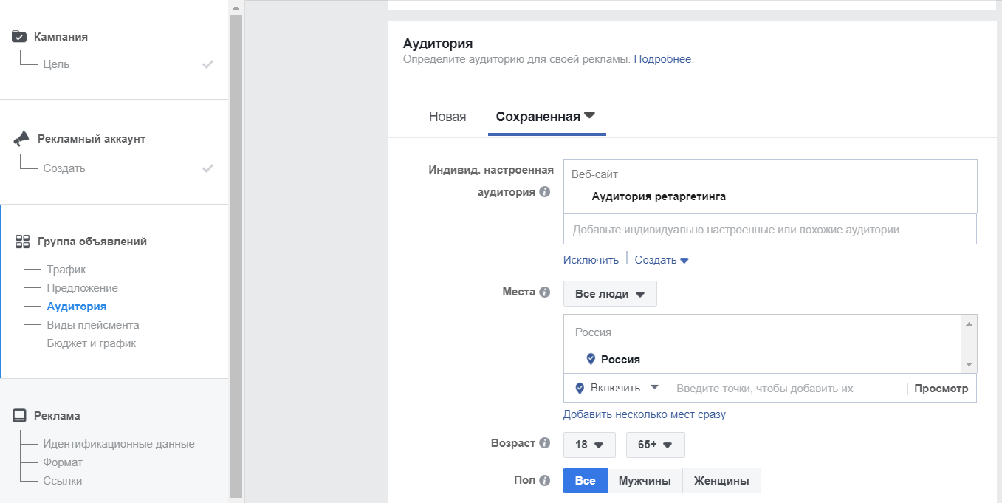Click info icon next to Места
The width and height of the screenshot is (1002, 503).
click(545, 292)
